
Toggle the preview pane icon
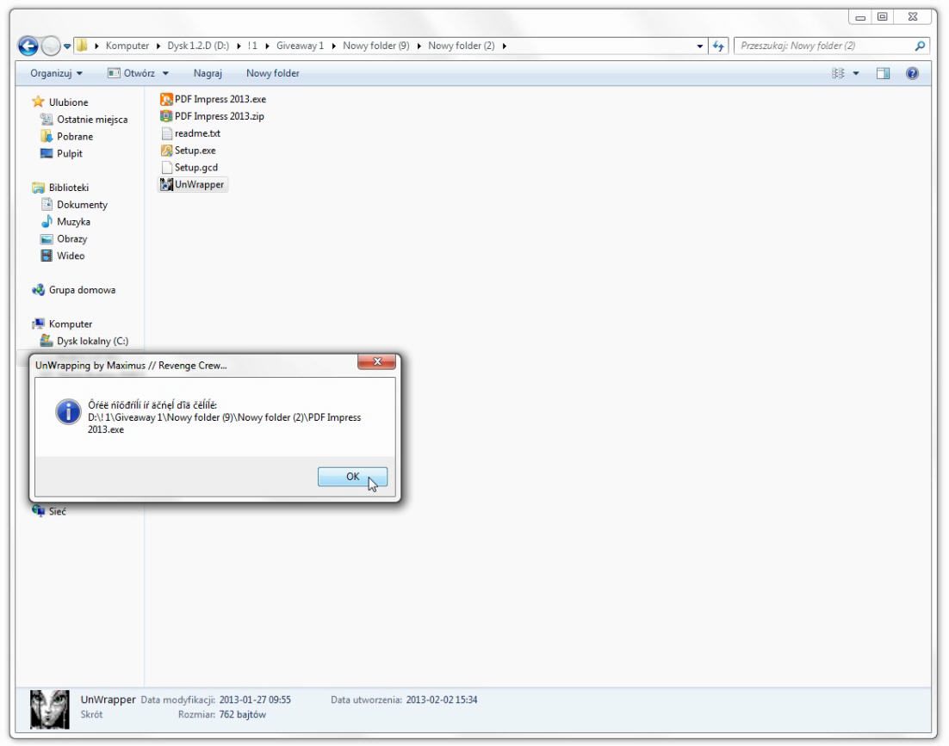tap(883, 73)
